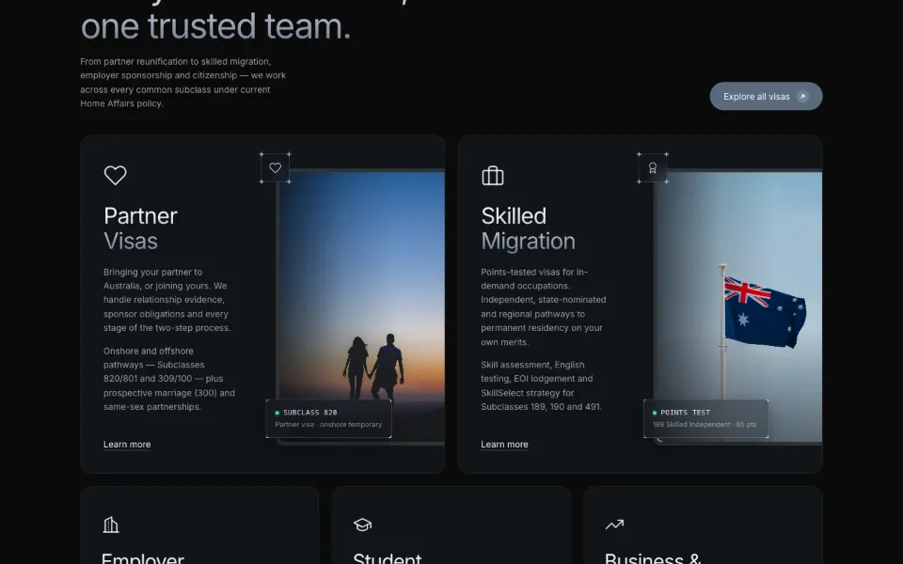Open the Explore all visas button

[766, 96]
